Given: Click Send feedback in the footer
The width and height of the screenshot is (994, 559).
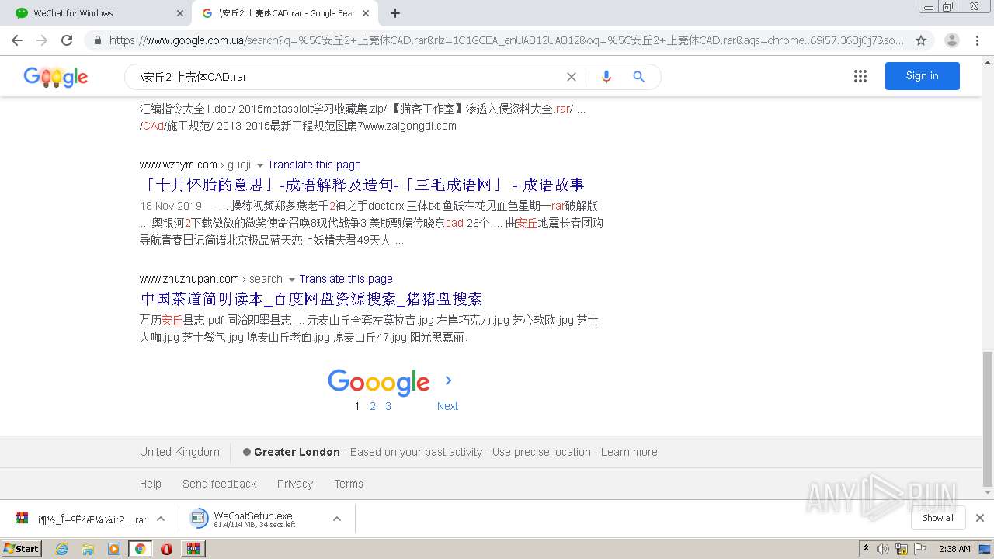Looking at the screenshot, I should [219, 484].
